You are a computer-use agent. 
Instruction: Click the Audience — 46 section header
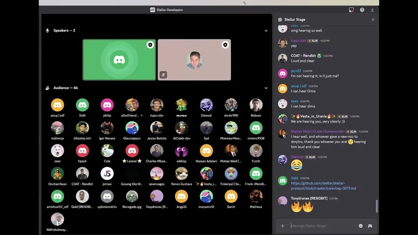click(x=65, y=88)
